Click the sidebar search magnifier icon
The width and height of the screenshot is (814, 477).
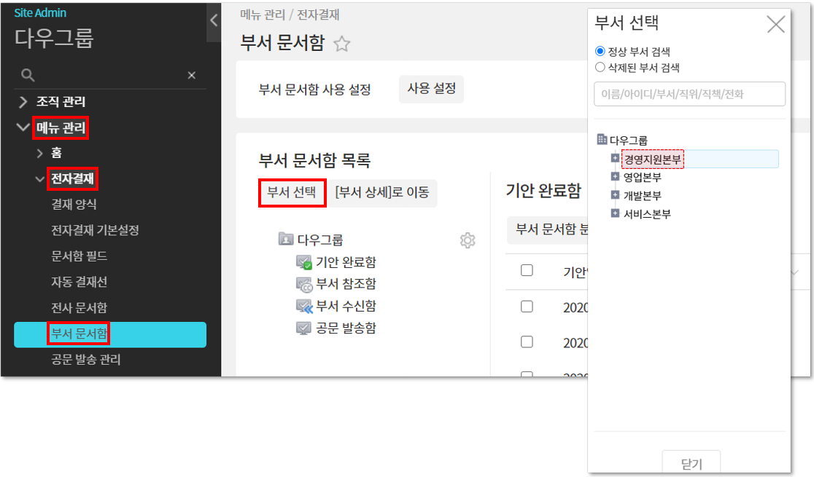[x=28, y=75]
